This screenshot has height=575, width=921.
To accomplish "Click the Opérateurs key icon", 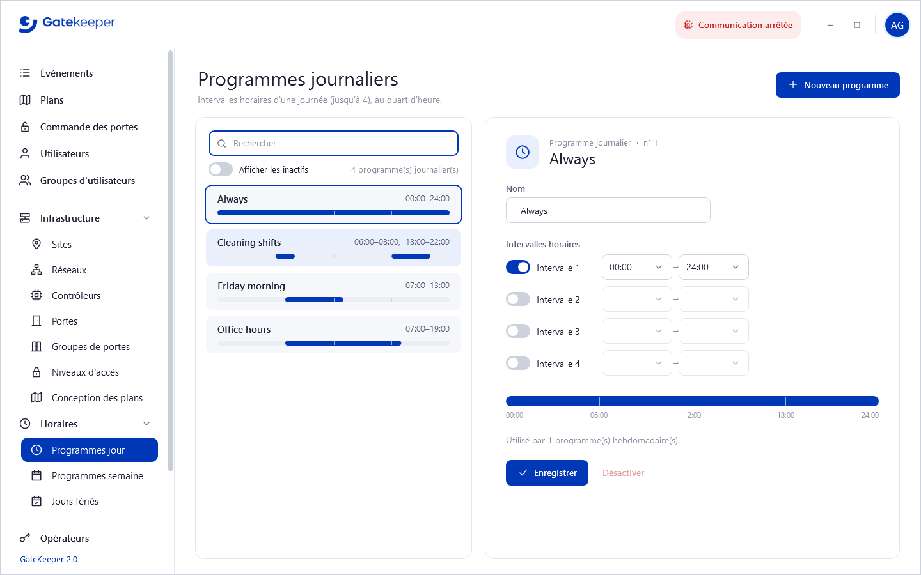I will point(25,538).
